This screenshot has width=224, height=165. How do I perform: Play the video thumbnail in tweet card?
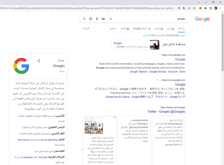click(x=100, y=125)
